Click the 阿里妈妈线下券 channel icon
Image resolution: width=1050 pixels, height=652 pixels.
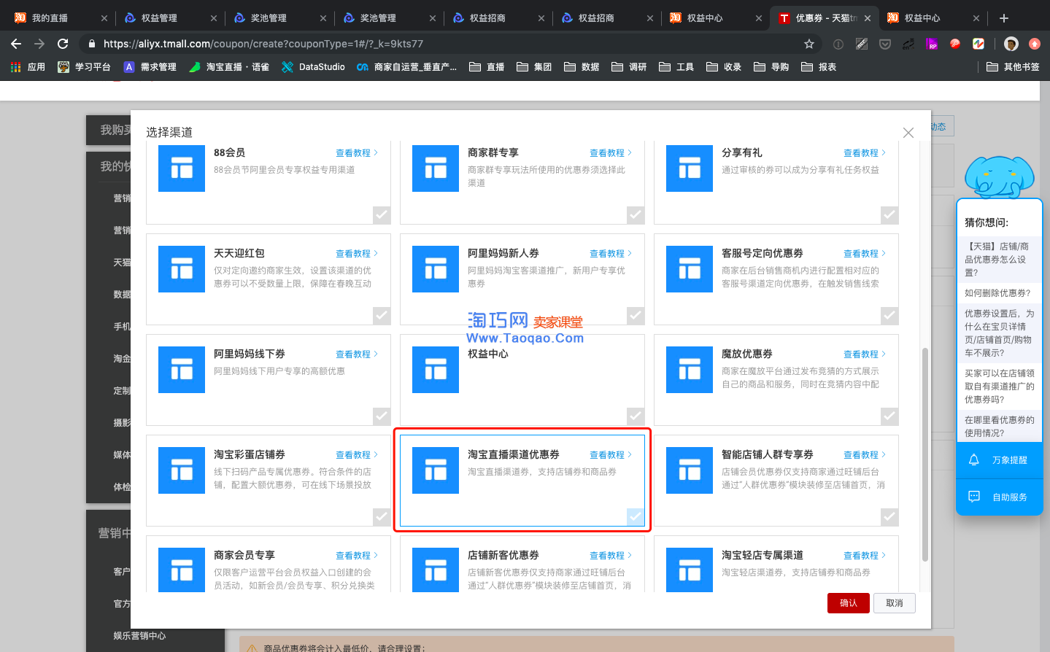click(x=182, y=370)
